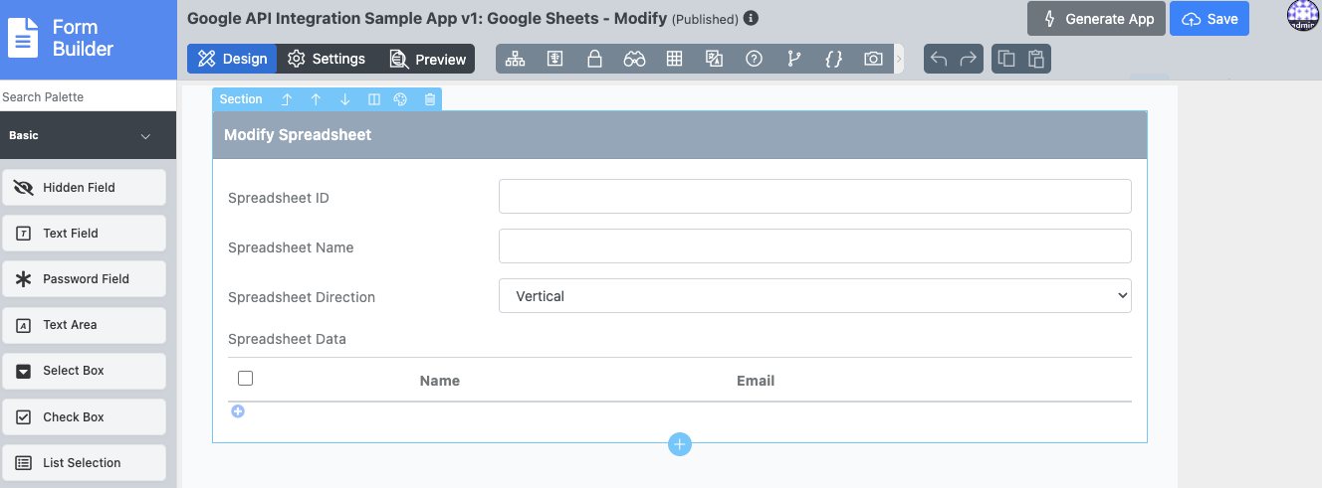Click the info icon next to Published
This screenshot has width=1322, height=488.
click(x=751, y=18)
